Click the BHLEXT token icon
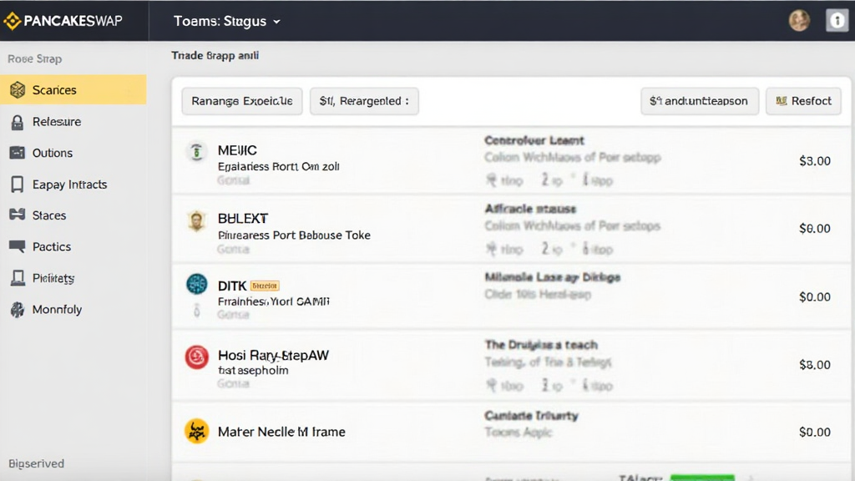This screenshot has height=481, width=855. [196, 220]
